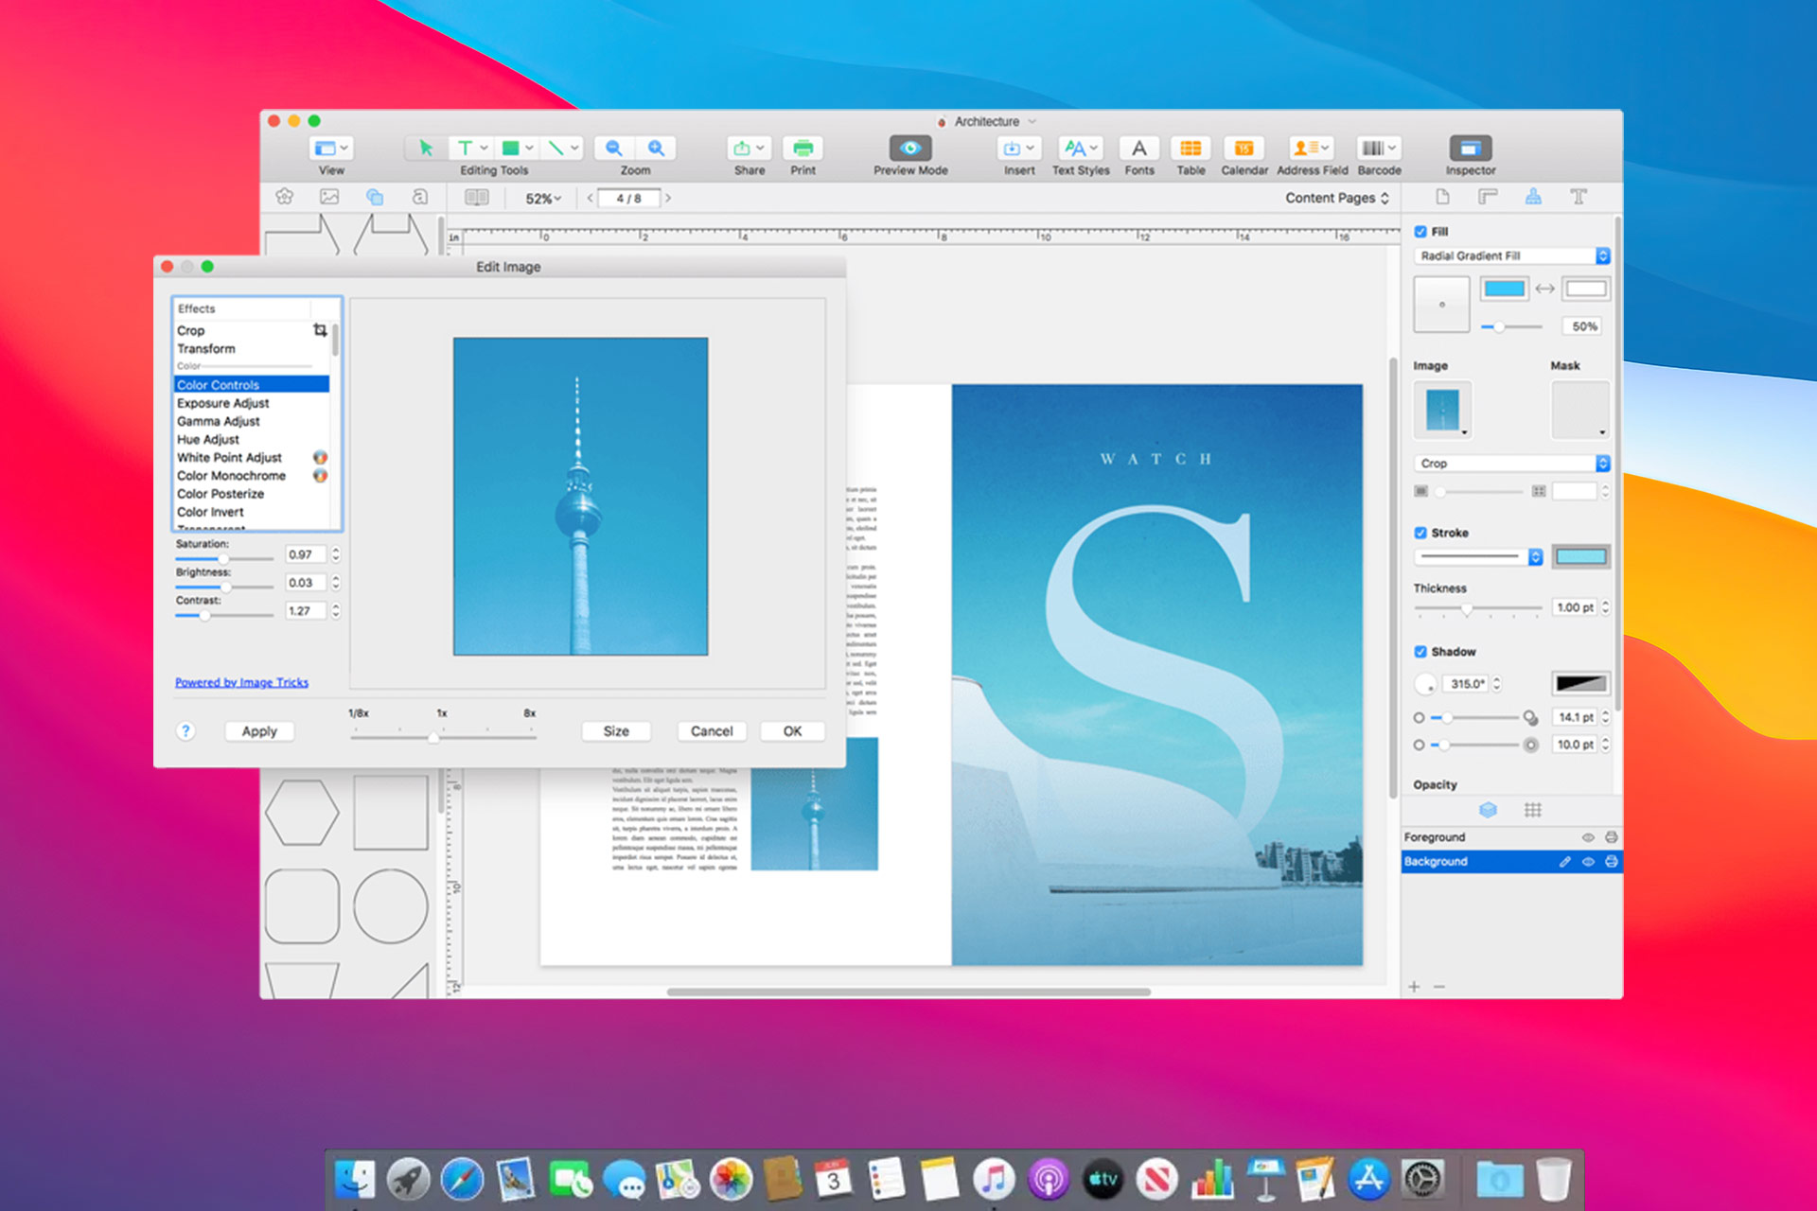Screen dimensions: 1817x1211
Task: Insert a Table from the toolbar
Action: (x=1191, y=149)
